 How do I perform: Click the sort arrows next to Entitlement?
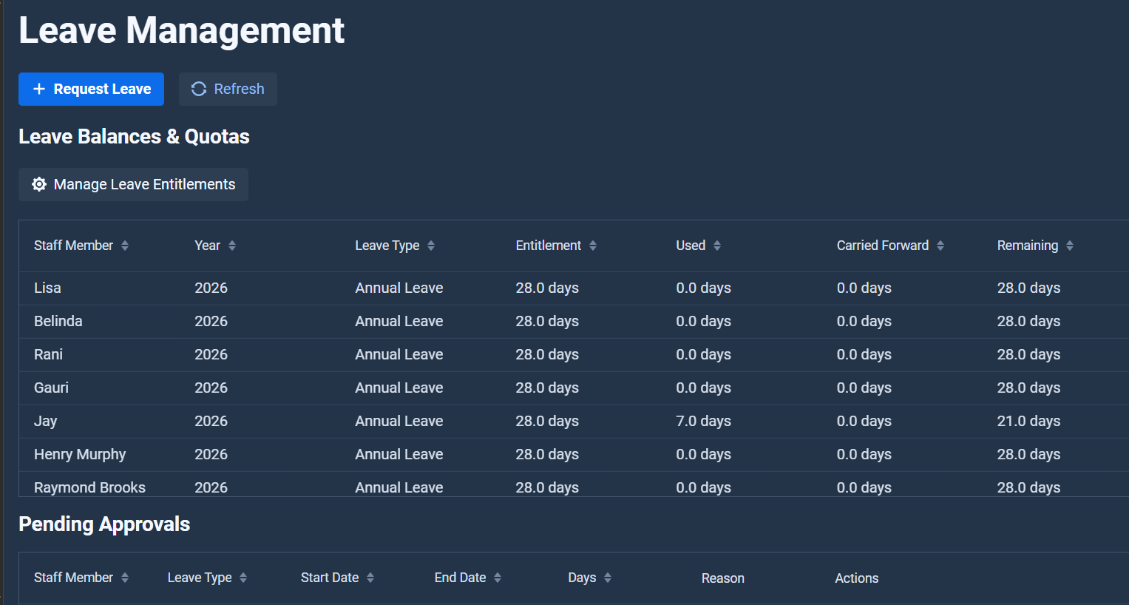click(x=594, y=245)
